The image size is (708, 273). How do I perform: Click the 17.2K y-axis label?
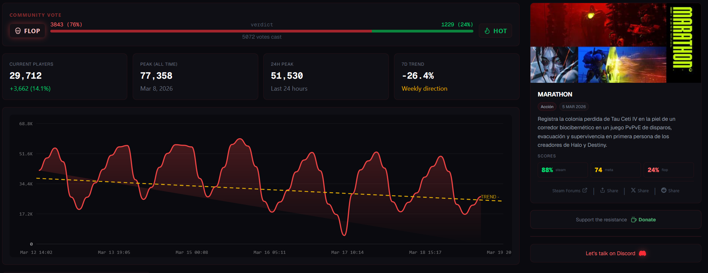pos(26,214)
